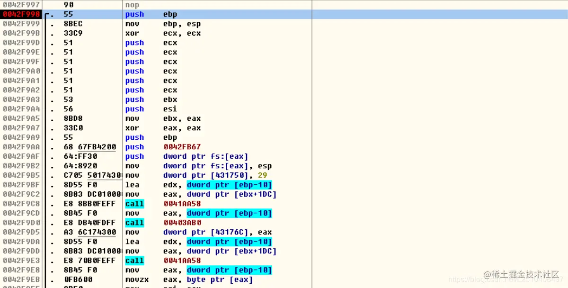This screenshot has height=288, width=568.
Task: Select hex bytes 68 67FB4200
Action: [90, 147]
